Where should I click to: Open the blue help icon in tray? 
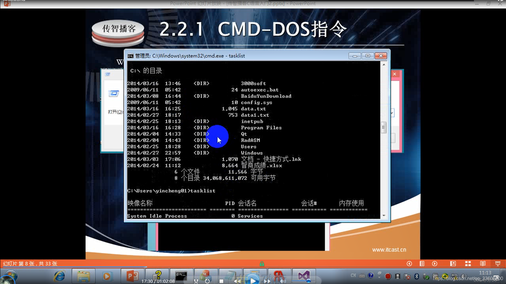click(x=371, y=275)
